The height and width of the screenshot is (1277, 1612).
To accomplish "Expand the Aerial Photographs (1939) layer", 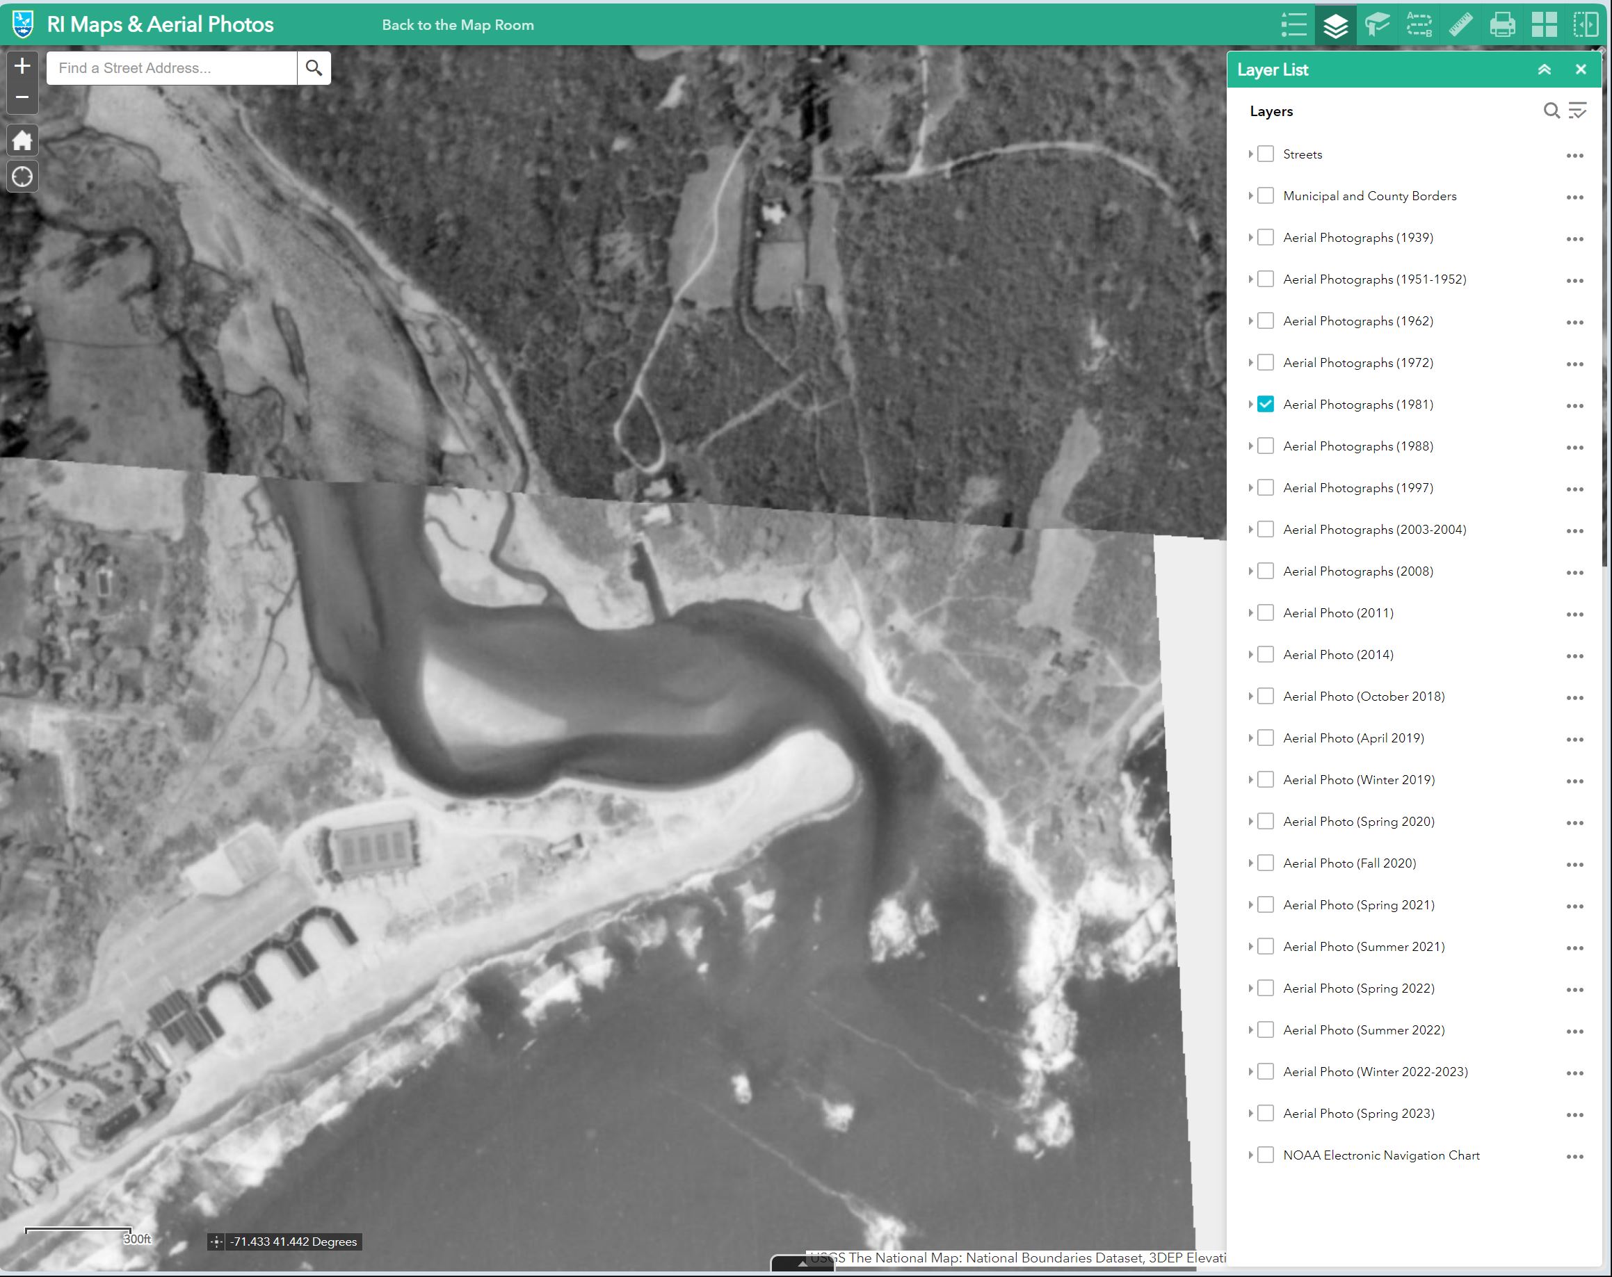I will (x=1250, y=238).
